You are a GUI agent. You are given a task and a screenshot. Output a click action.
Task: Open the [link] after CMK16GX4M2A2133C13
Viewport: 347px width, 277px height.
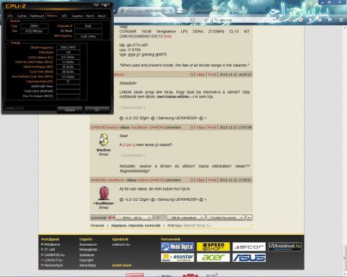point(167,37)
